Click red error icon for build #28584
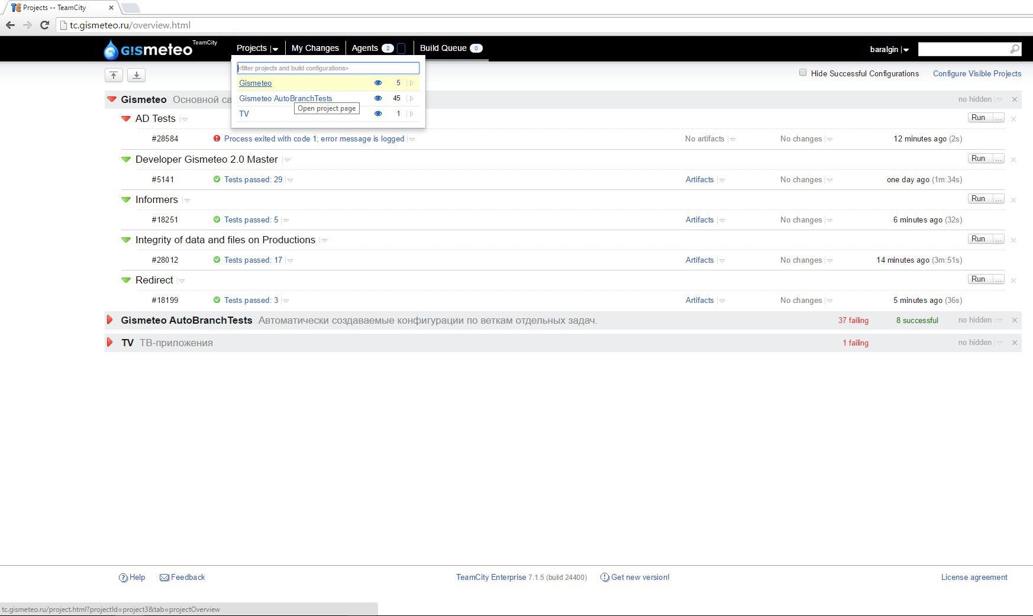 click(x=217, y=138)
